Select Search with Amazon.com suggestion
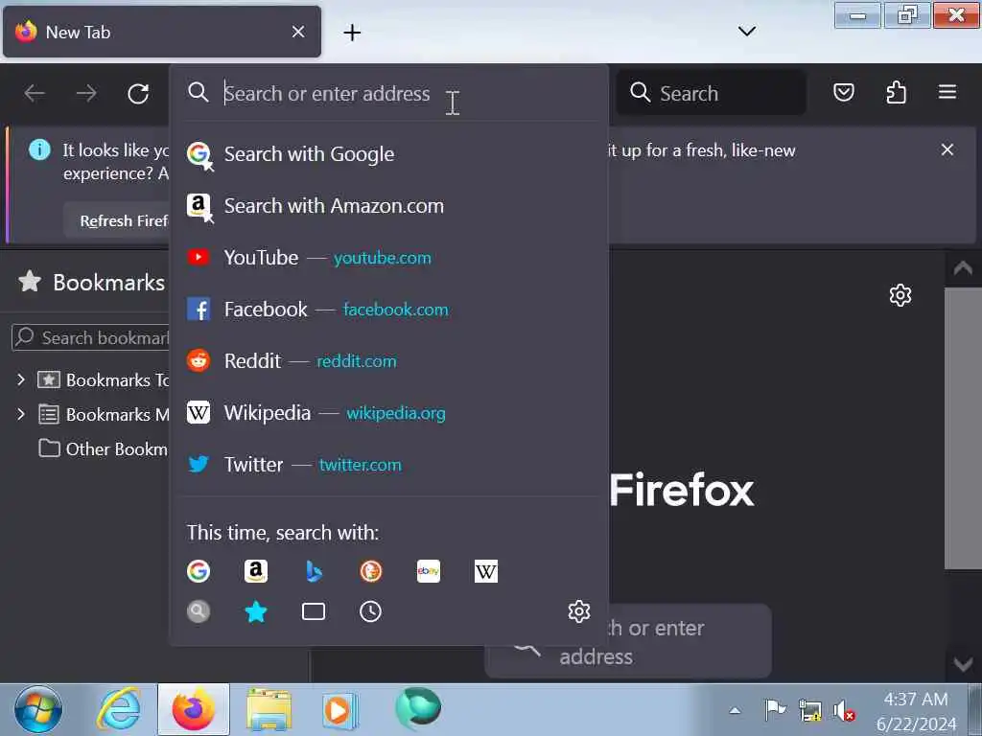 (388, 206)
